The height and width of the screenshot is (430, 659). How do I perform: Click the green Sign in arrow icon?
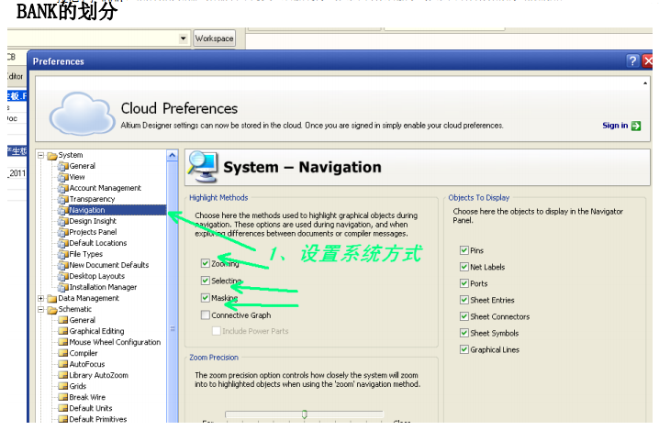[x=636, y=126]
